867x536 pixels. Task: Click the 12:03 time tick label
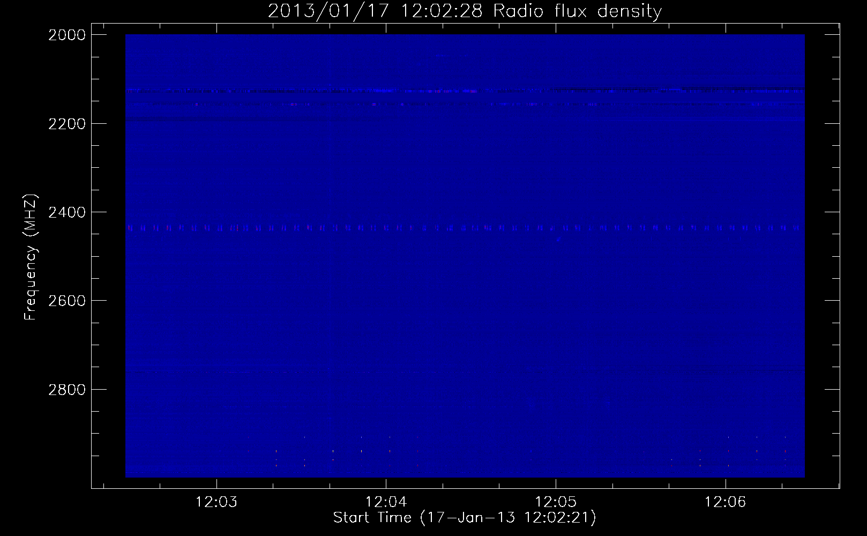216,502
